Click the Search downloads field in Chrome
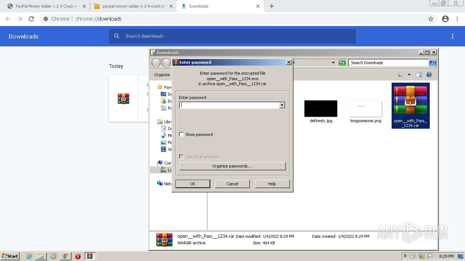465x261 pixels. coord(232,36)
